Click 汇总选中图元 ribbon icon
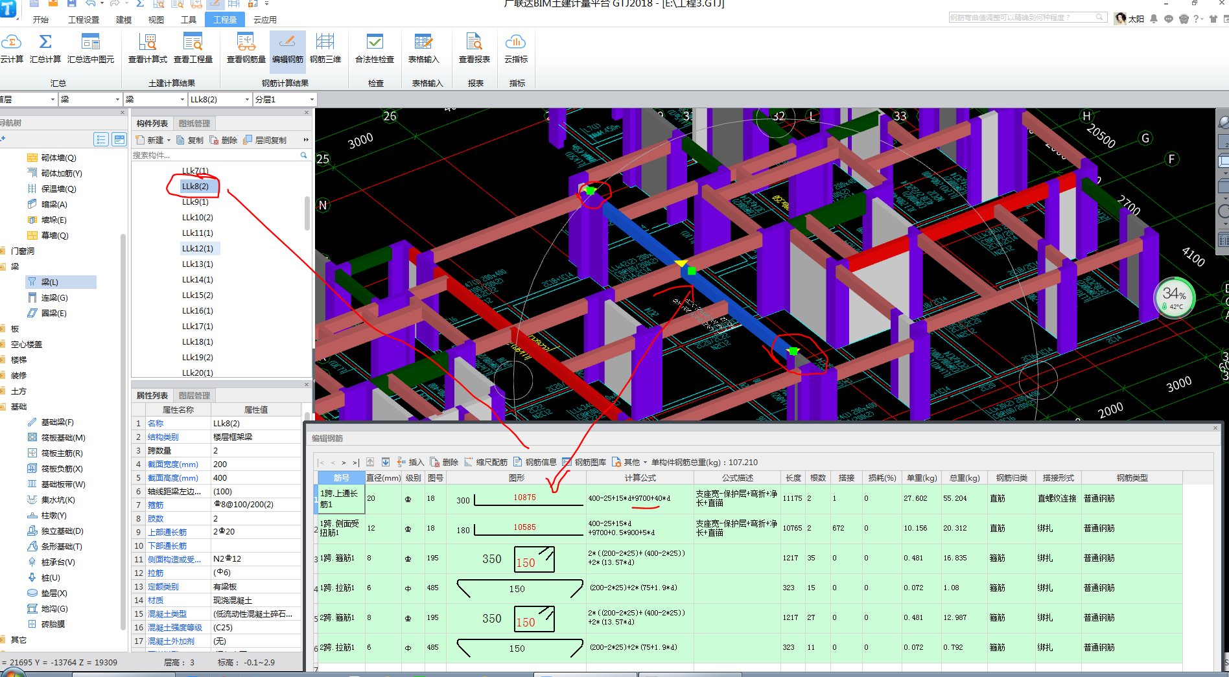The width and height of the screenshot is (1229, 677). point(91,49)
